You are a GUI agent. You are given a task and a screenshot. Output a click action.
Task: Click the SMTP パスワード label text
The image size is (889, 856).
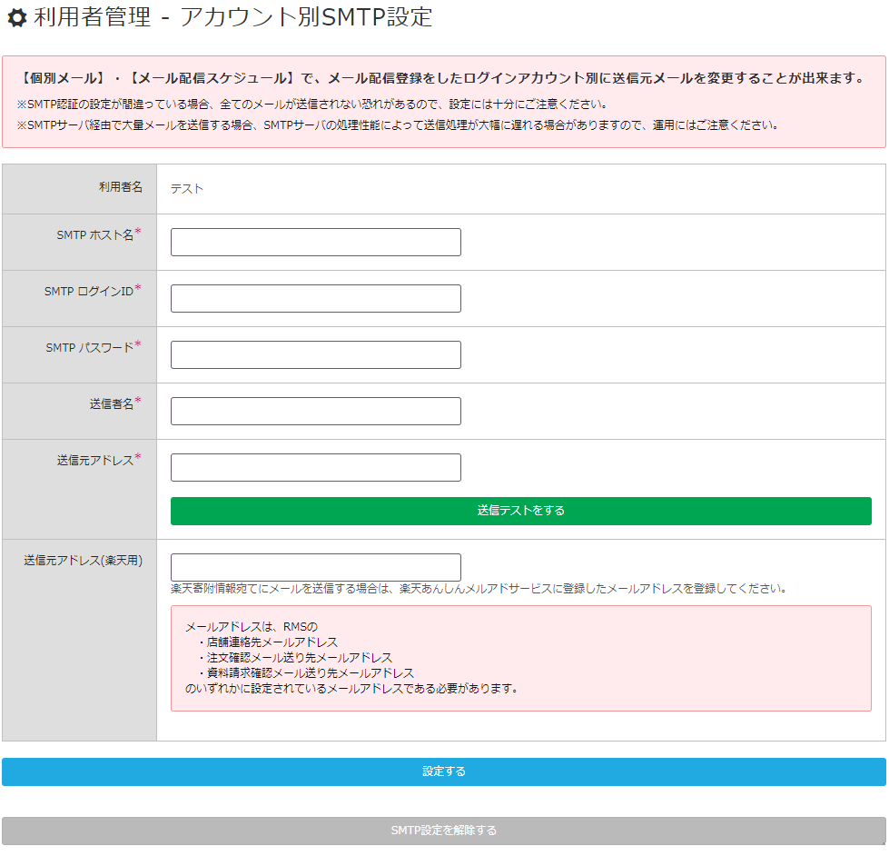(89, 347)
